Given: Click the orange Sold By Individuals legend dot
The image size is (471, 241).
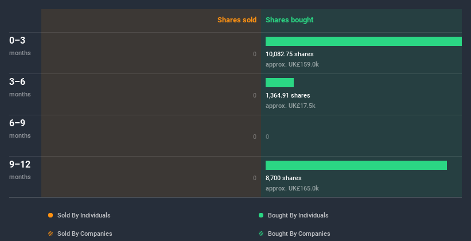Looking at the screenshot, I should [x=50, y=215].
